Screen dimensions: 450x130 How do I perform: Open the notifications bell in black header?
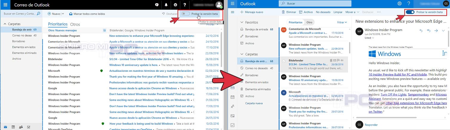166,5
